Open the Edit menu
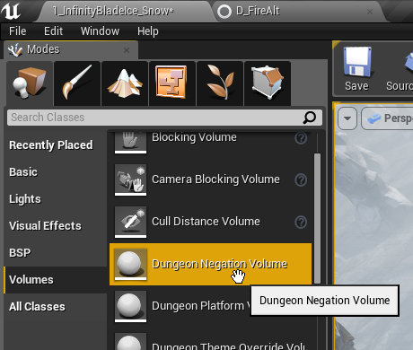The height and width of the screenshot is (350, 413). 53,31
